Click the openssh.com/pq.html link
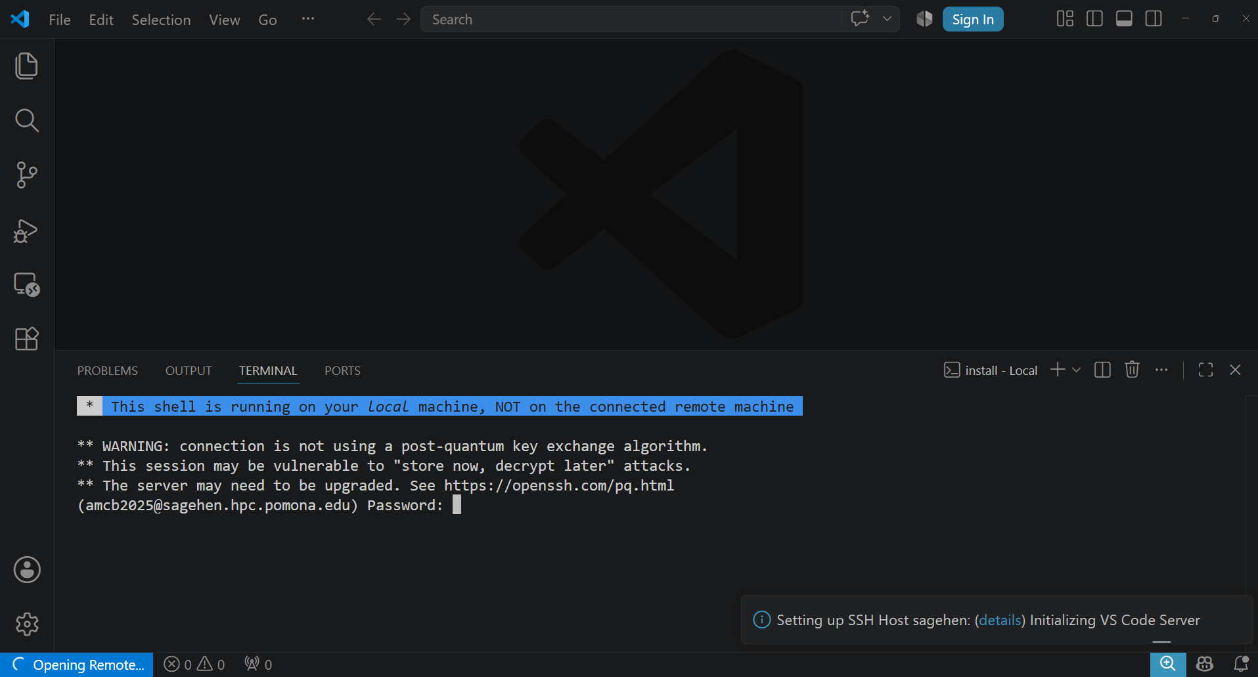Viewport: 1258px width, 677px height. [x=559, y=485]
